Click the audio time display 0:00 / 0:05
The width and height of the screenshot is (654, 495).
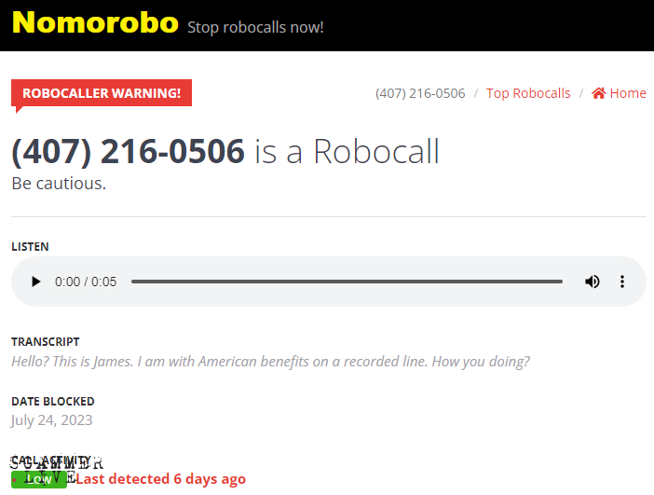pos(86,282)
